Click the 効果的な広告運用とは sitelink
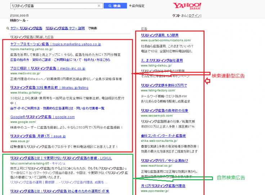The image size is (265, 195). pos(58,108)
